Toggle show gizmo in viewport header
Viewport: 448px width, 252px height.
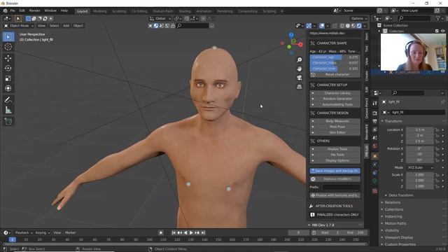click(x=309, y=26)
